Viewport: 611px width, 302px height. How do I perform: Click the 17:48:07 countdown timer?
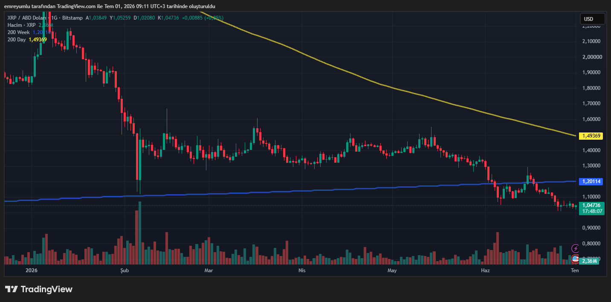592,211
